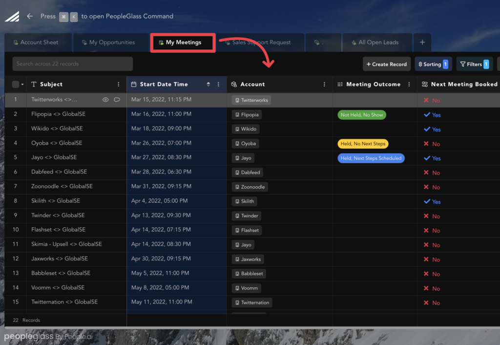Screen dimensions: 500x345
Task: Toggle Next Meeting Booked Yes for Skilith
Action: (x=432, y=202)
